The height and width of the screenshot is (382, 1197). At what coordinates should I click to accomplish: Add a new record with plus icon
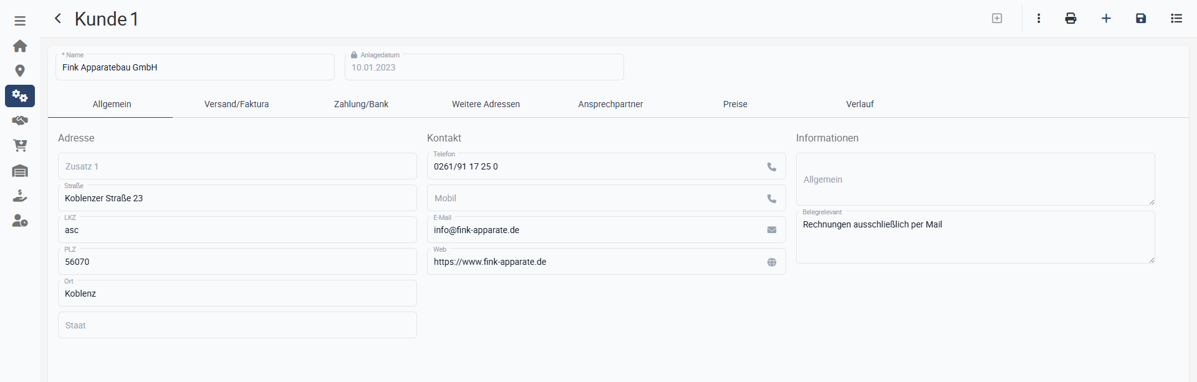[x=1106, y=19]
